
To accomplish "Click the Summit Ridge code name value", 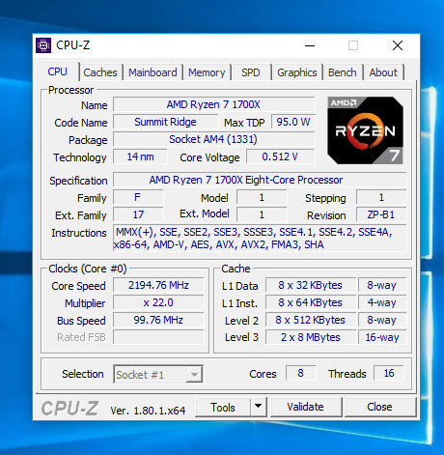I will 165,122.
